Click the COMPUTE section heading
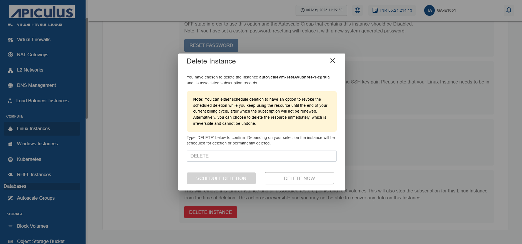Image resolution: width=522 pixels, height=244 pixels. 15,116
